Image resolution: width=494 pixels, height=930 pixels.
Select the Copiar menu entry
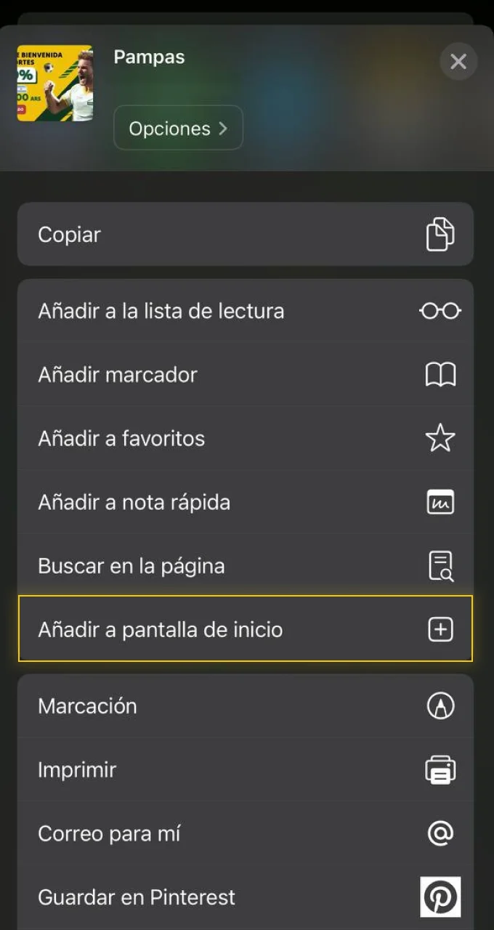69,234
